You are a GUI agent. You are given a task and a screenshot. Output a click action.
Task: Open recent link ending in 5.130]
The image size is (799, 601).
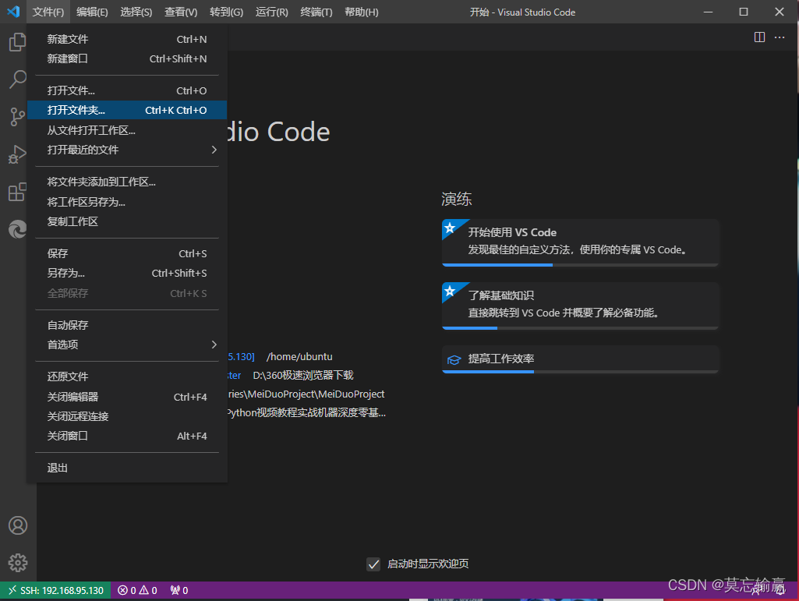241,356
